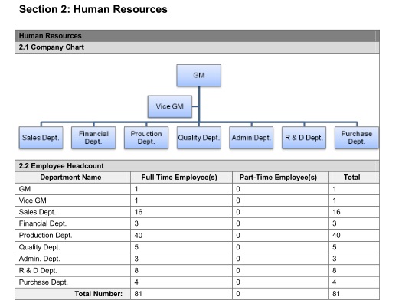
Task: Click the Purchase Dept. chart box
Action: (x=357, y=138)
